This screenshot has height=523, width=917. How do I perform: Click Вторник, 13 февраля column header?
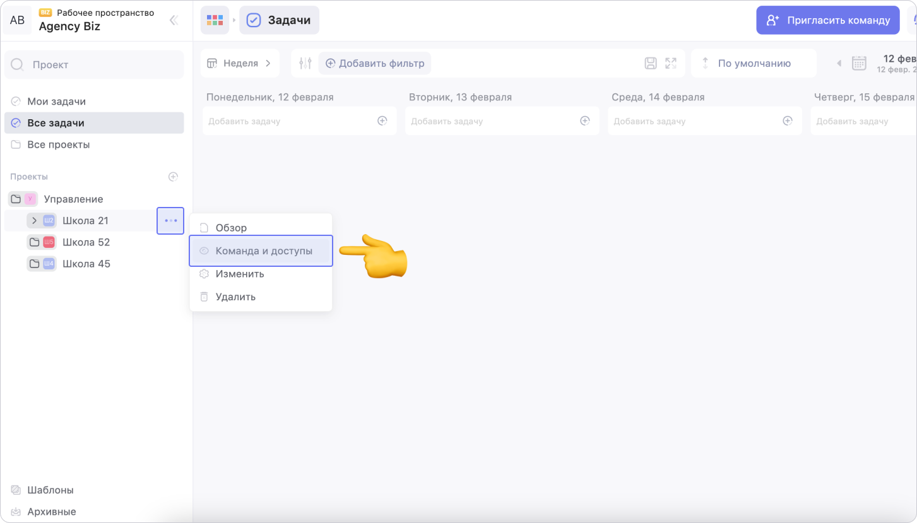pos(460,97)
